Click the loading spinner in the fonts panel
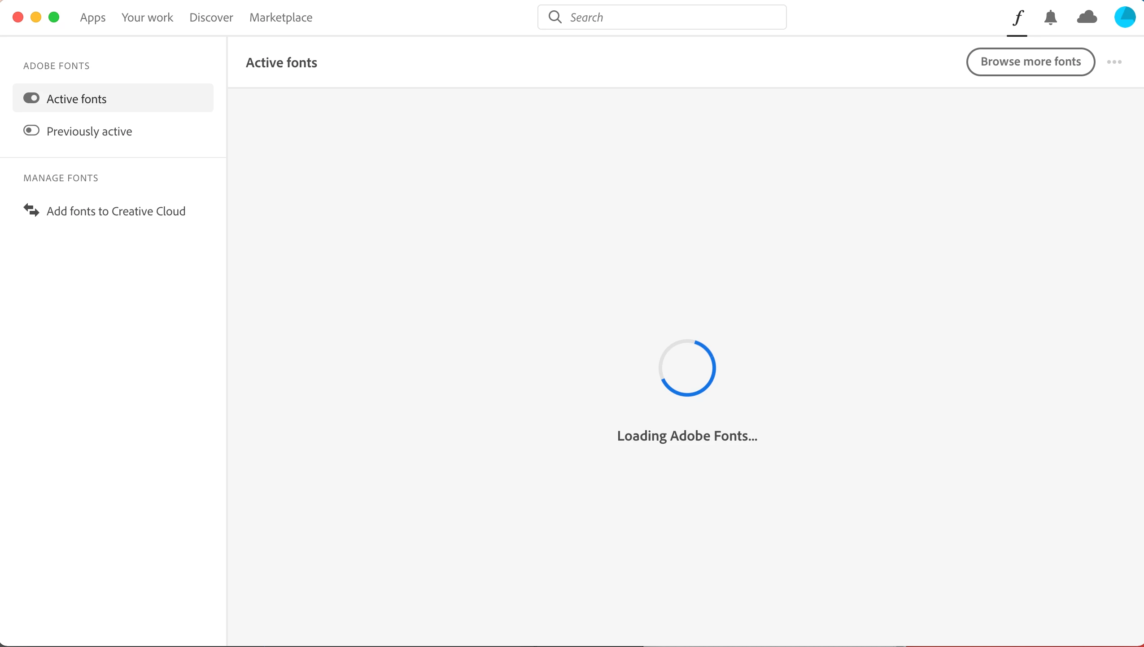 tap(687, 368)
